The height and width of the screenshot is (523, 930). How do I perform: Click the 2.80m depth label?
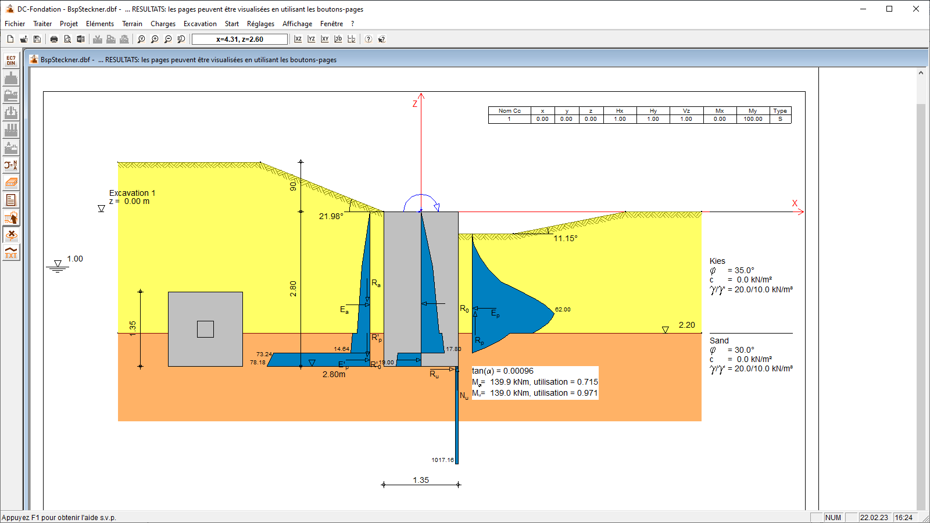334,374
